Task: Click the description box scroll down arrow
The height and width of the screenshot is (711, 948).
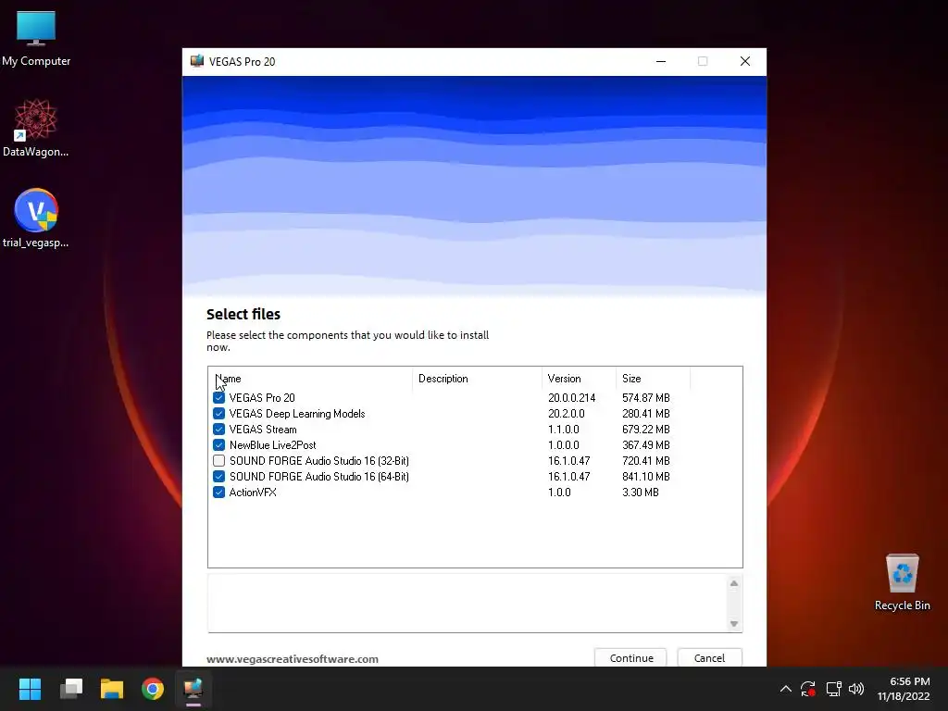Action: [x=733, y=623]
